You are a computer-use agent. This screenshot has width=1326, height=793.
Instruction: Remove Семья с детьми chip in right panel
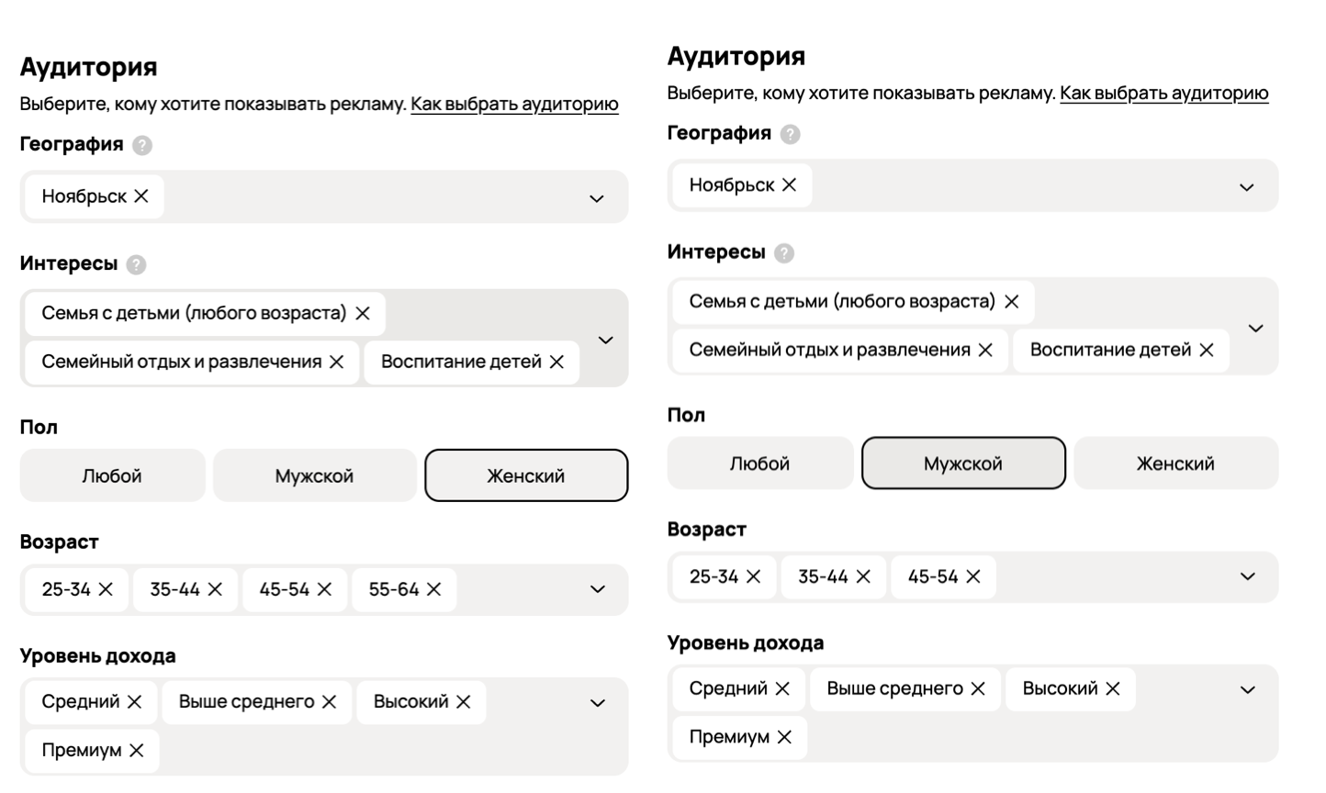click(1011, 302)
